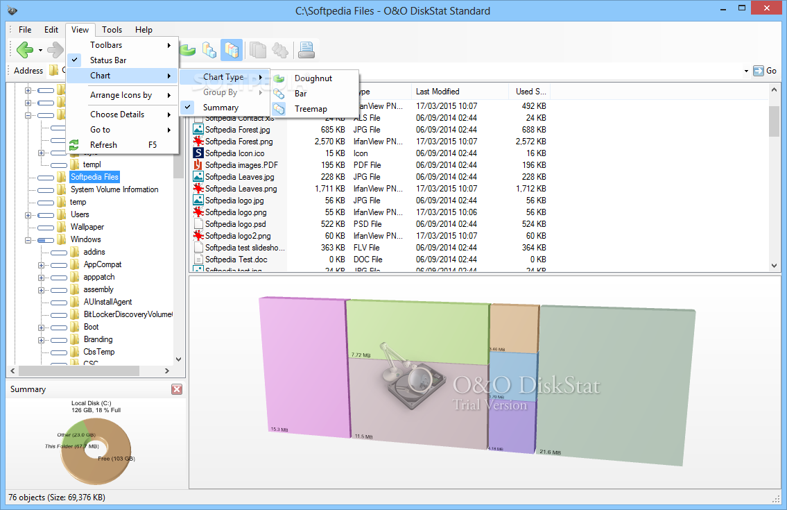Click the Go arrow icon

[x=759, y=71]
